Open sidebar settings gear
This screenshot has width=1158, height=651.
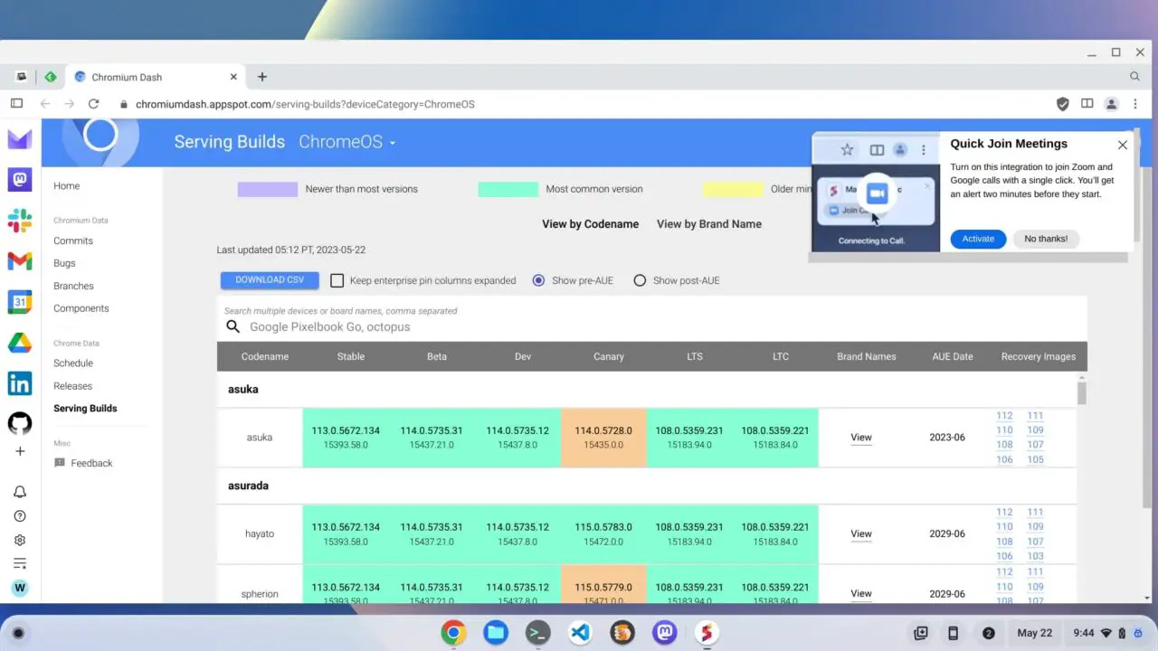point(20,540)
